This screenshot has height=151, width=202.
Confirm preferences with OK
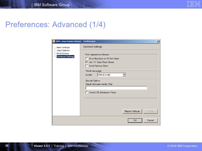pyautogui.click(x=135, y=121)
